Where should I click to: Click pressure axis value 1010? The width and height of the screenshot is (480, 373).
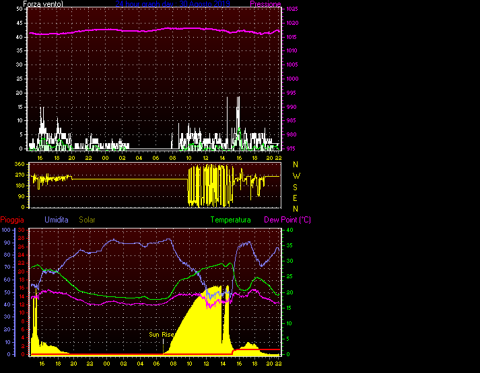292,50
